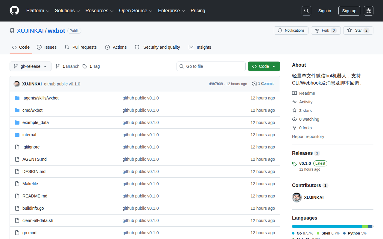
Task: Click the XUJINKAI avatar under Contributors
Action: pyautogui.click(x=297, y=197)
